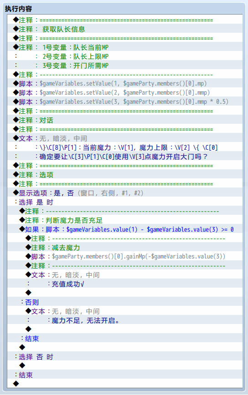The image size is (248, 395).
Task: Select comment line 判断魔力是否充足
Action: pyautogui.click(x=125, y=220)
